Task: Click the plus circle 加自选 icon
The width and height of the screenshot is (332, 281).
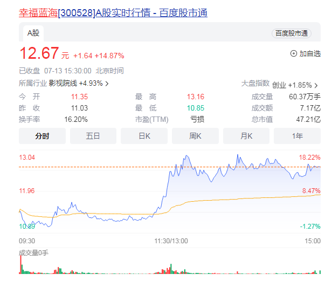Action: [x=294, y=53]
